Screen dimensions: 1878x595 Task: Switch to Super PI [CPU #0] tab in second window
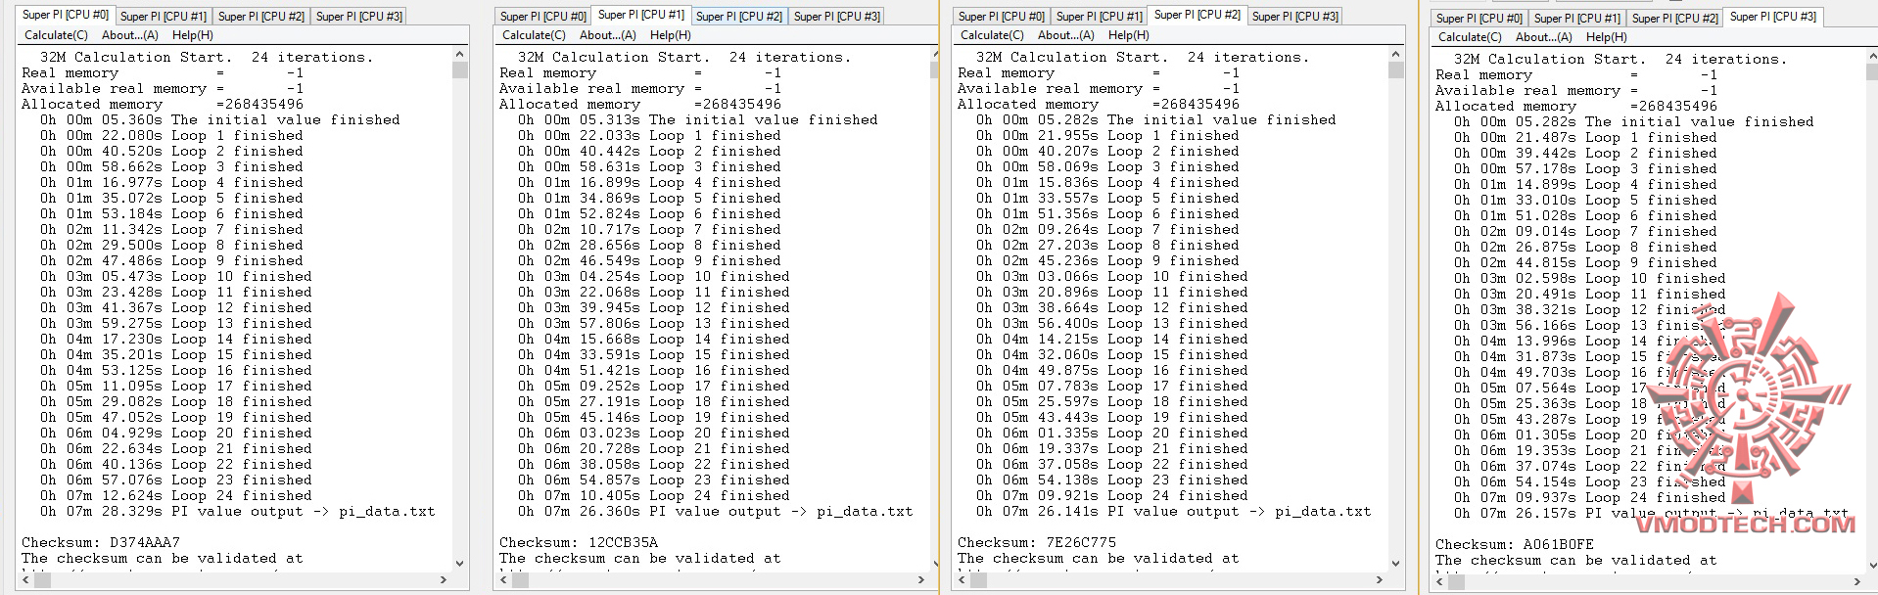[x=542, y=17]
